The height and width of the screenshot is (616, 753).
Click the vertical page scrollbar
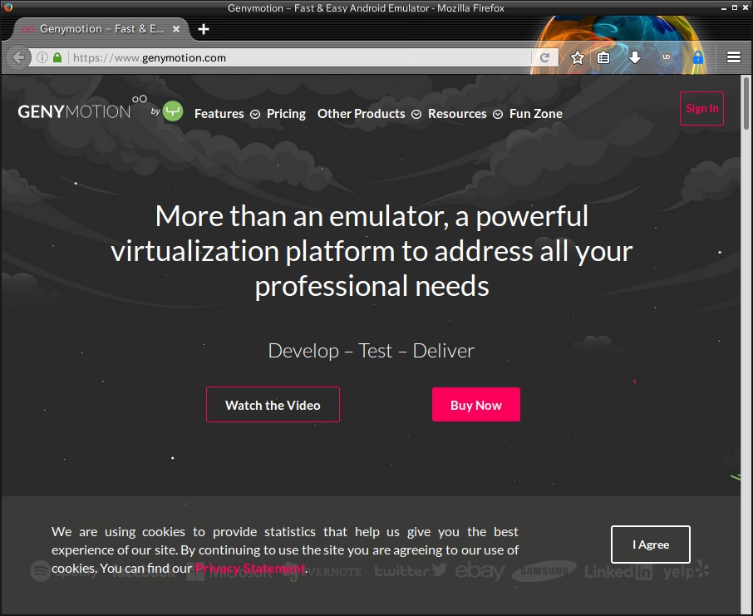point(746,103)
